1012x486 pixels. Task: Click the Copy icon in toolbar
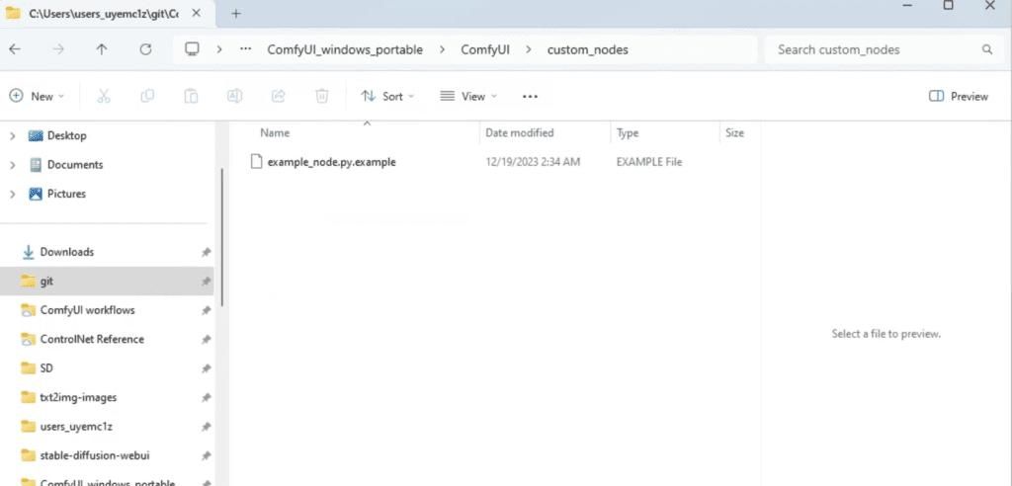[x=147, y=96]
